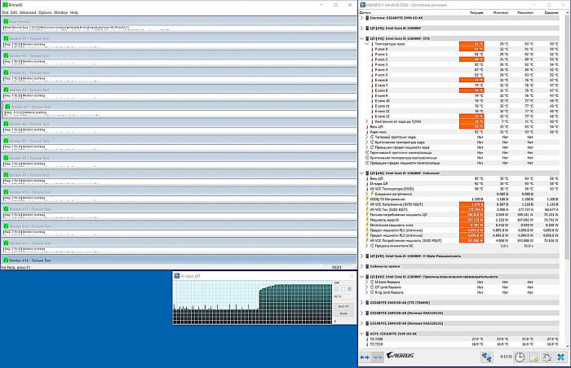Viewport: 571px width, 368px height.
Task: Open the Options menu in Prime95
Action: [45, 12]
